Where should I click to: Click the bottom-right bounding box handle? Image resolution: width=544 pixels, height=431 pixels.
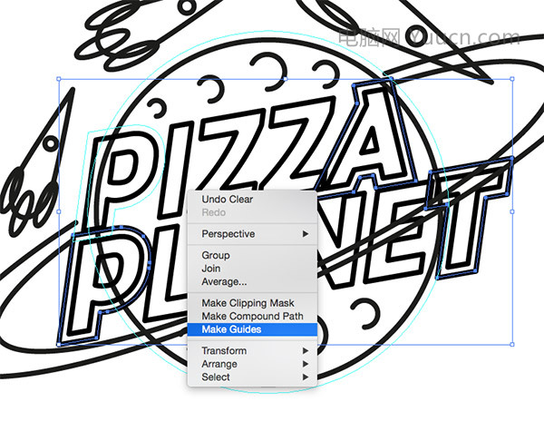512,345
